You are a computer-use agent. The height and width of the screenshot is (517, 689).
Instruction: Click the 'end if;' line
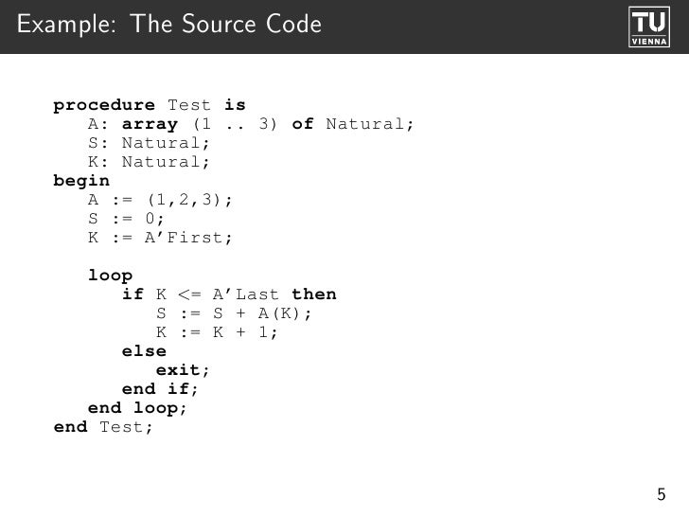pyautogui.click(x=161, y=389)
